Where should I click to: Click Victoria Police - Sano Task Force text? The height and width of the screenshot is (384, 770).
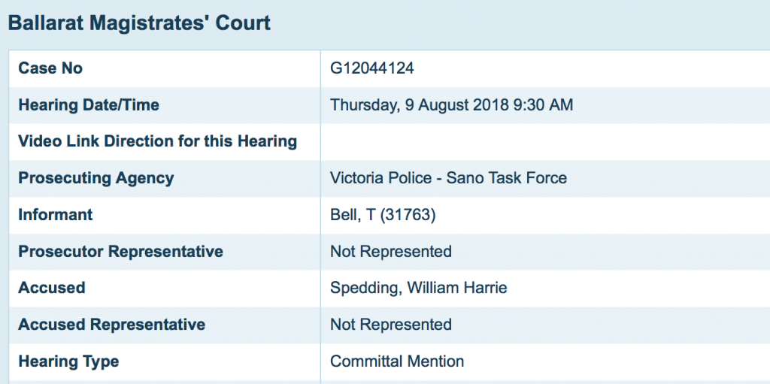[x=448, y=178]
